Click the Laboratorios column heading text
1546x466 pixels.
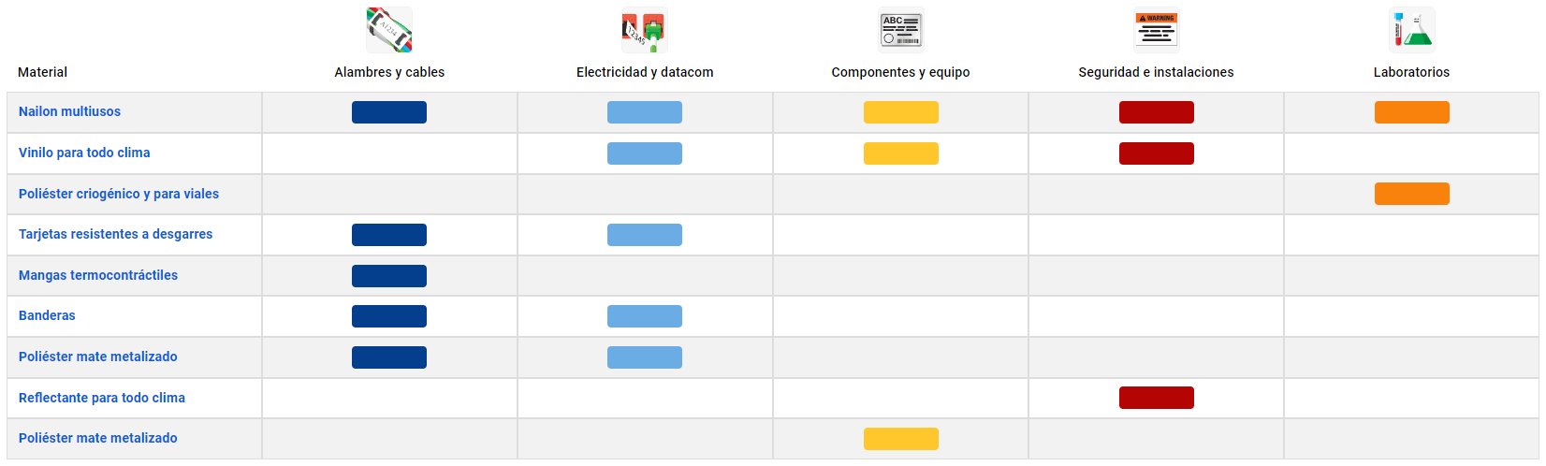click(1411, 72)
